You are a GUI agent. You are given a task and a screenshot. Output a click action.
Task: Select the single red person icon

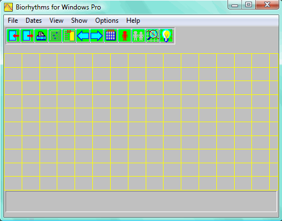point(125,36)
